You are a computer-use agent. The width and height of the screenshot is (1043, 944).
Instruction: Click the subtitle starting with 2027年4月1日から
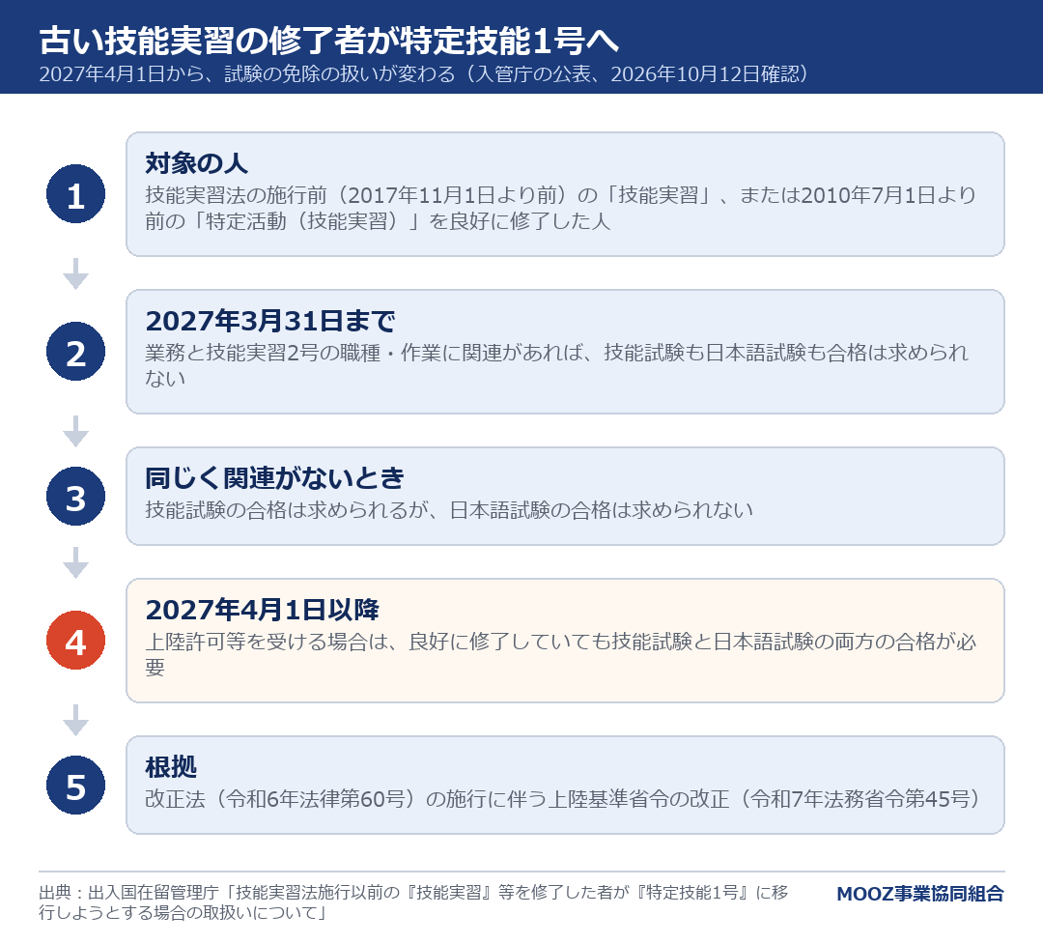[423, 73]
